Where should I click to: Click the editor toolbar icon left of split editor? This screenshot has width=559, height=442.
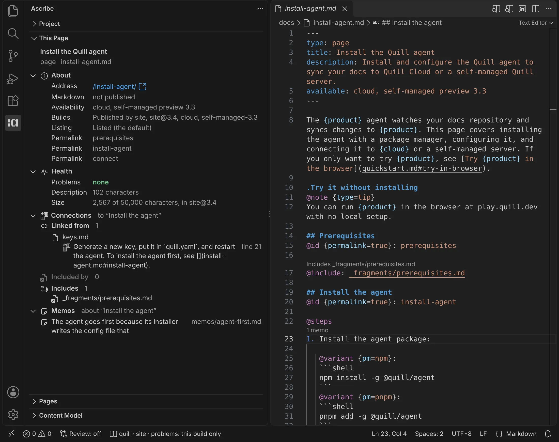coord(522,9)
